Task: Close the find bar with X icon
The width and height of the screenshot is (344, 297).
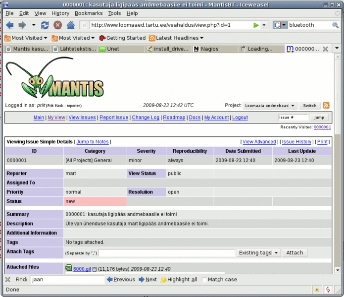Action: (x=7, y=279)
